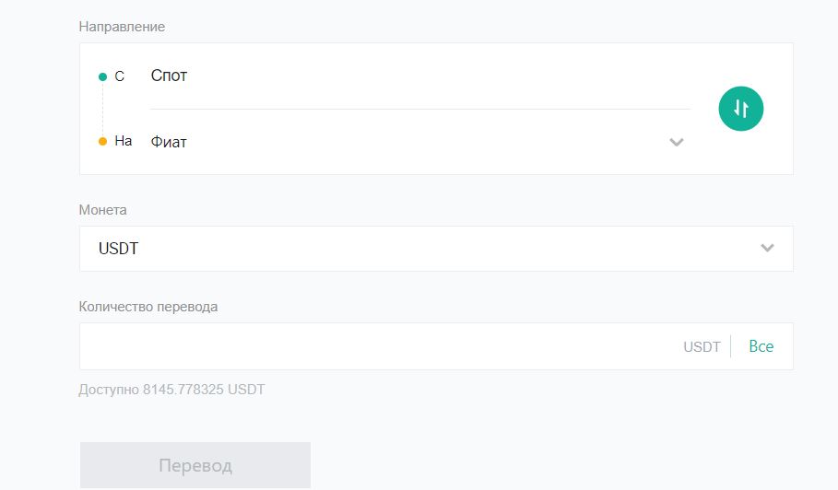Click the green dot next to С
The image size is (838, 490).
(x=102, y=76)
